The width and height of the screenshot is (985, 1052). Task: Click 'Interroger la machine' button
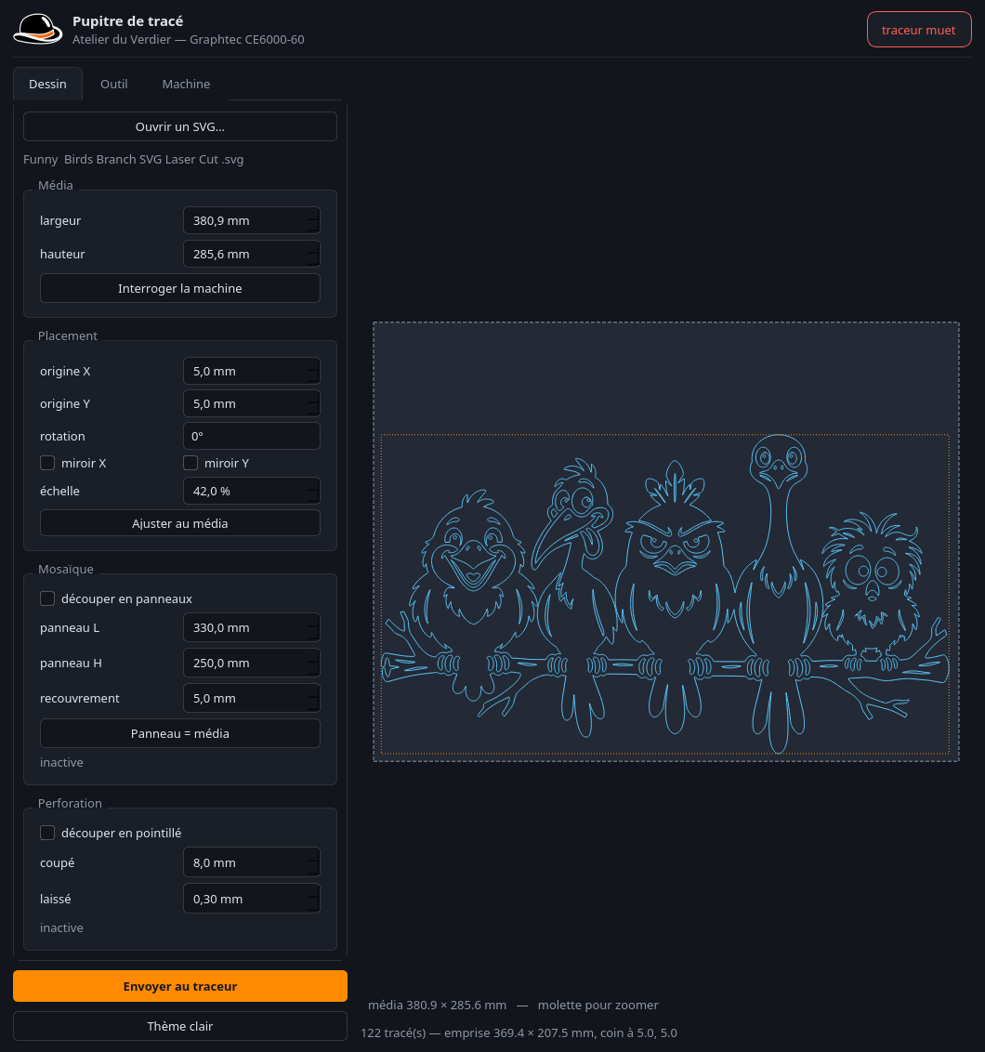[180, 288]
